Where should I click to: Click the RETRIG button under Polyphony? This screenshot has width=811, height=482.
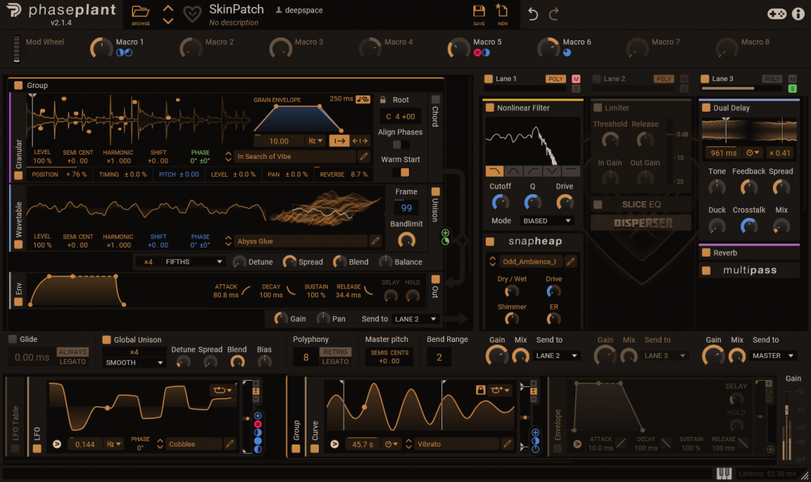coord(335,352)
